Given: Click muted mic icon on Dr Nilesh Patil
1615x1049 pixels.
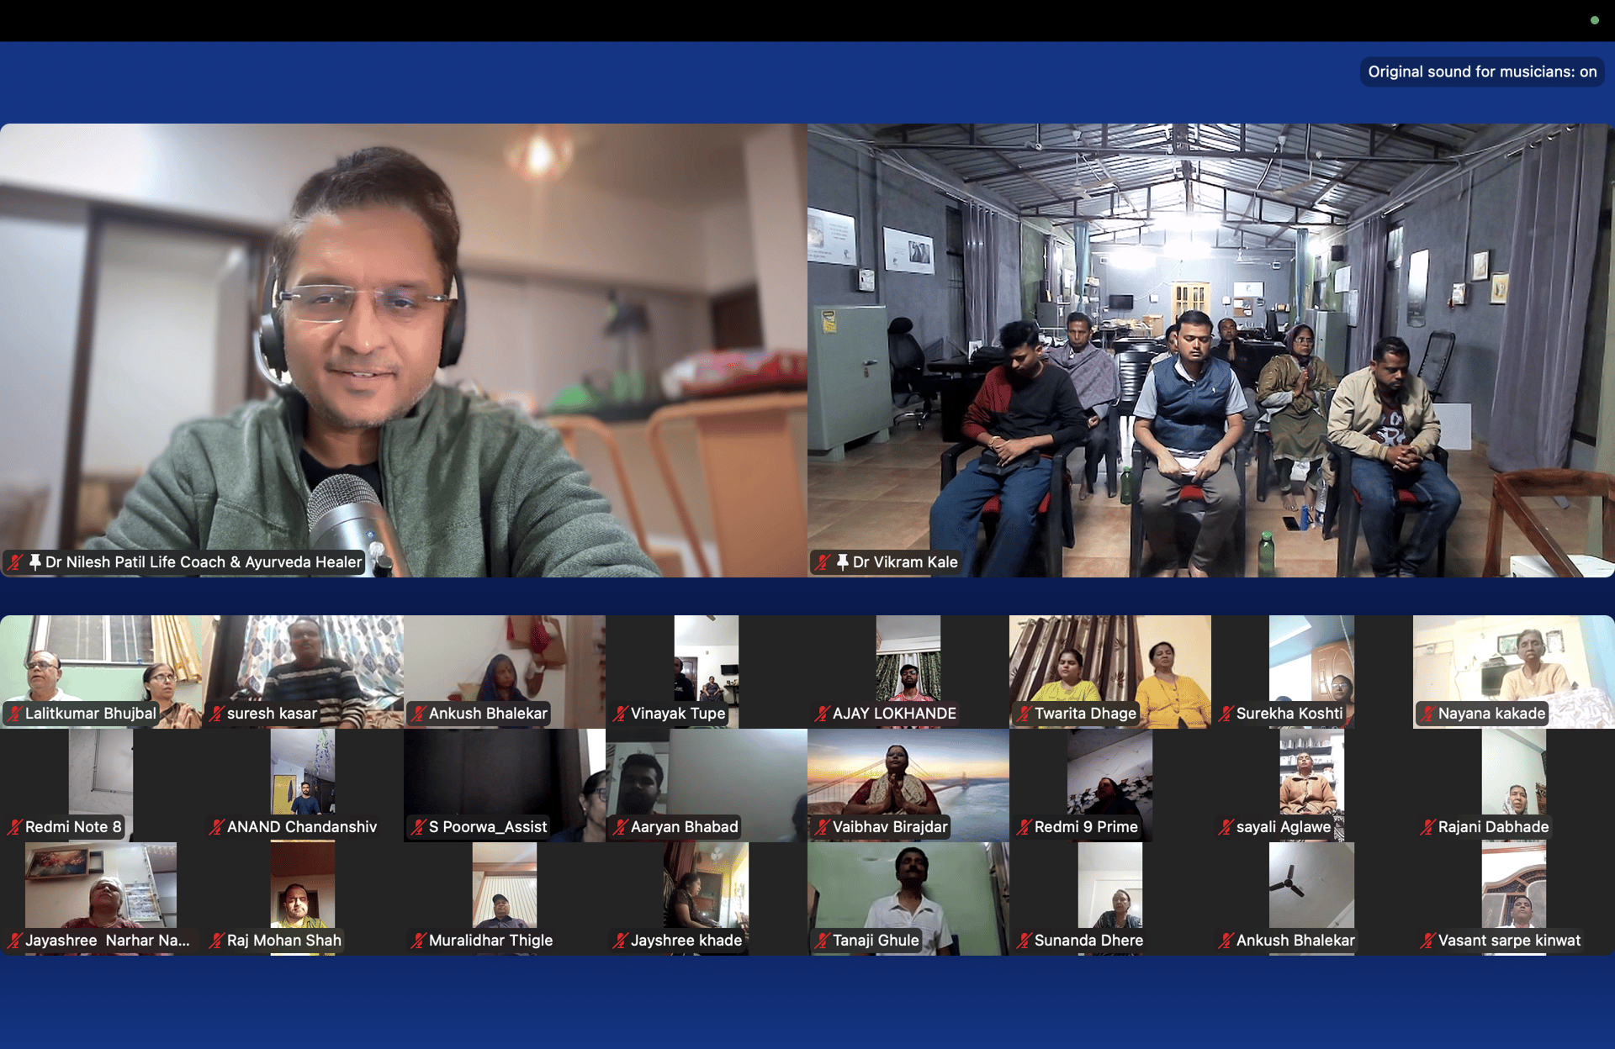Looking at the screenshot, I should (x=15, y=561).
